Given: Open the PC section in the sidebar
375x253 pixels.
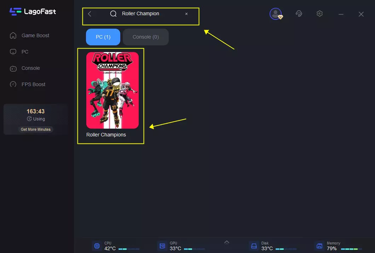Looking at the screenshot, I should coord(19,52).
